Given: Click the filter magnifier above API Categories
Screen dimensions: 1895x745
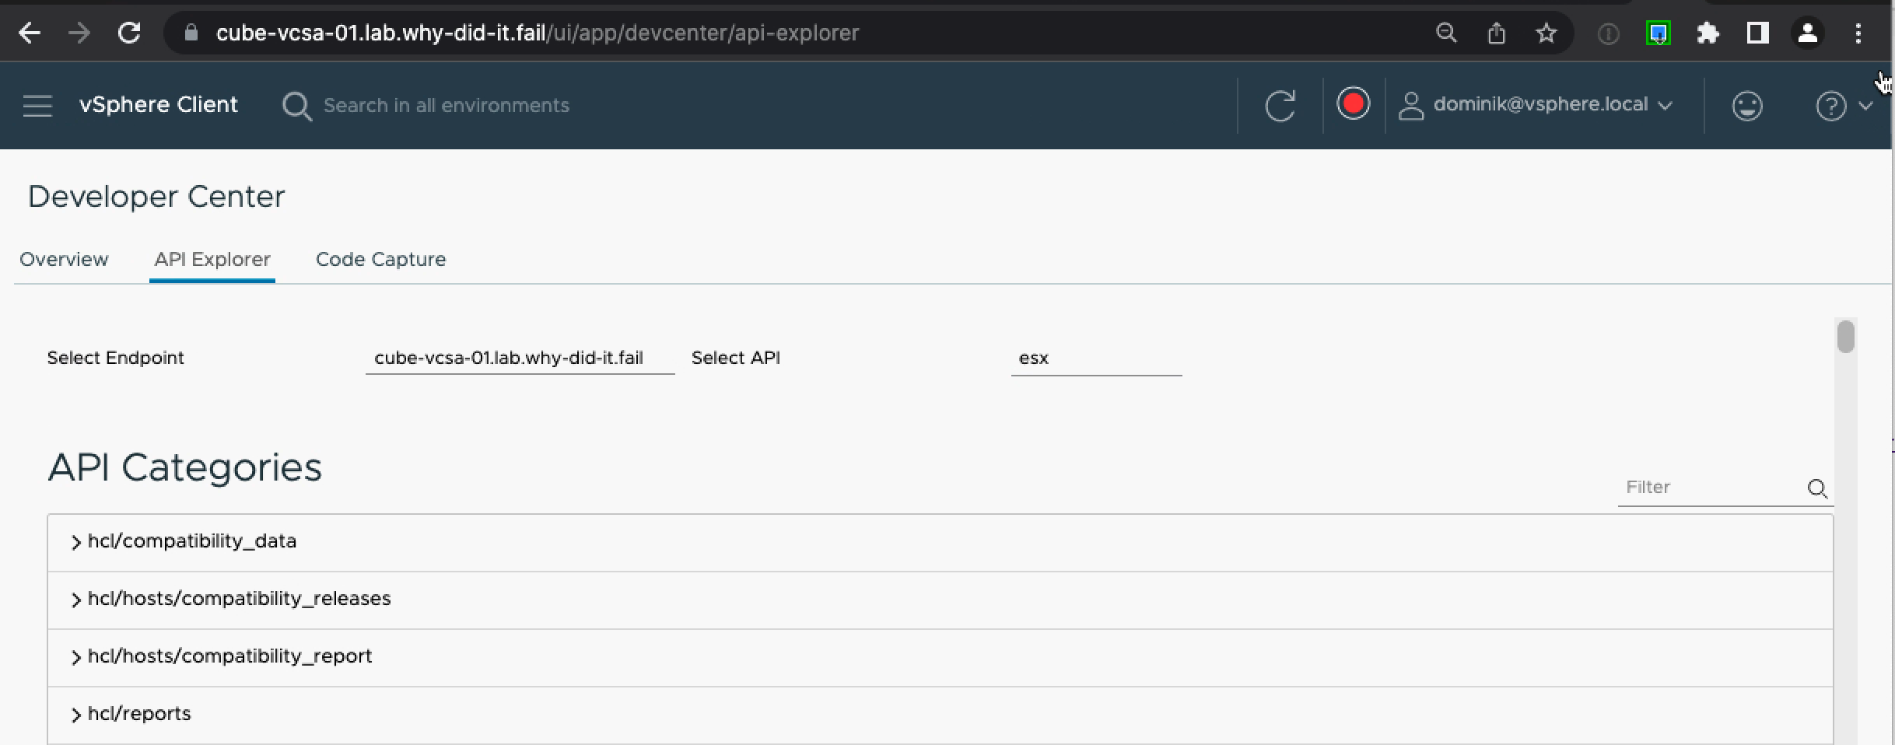Looking at the screenshot, I should click(1818, 489).
